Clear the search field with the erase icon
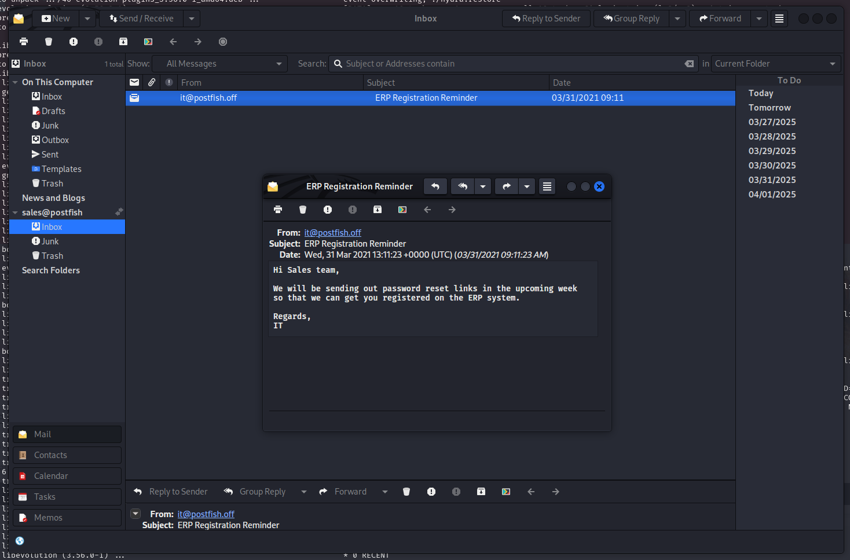This screenshot has width=850, height=560. 689,64
